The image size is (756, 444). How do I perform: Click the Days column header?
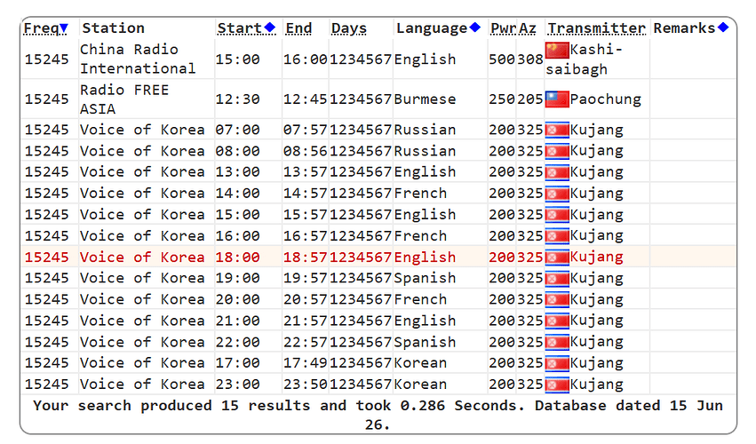348,28
